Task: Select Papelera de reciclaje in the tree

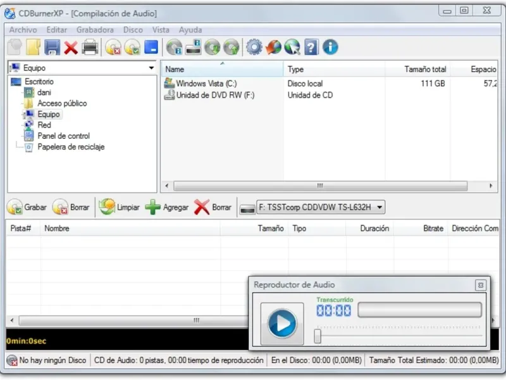Action: point(71,147)
